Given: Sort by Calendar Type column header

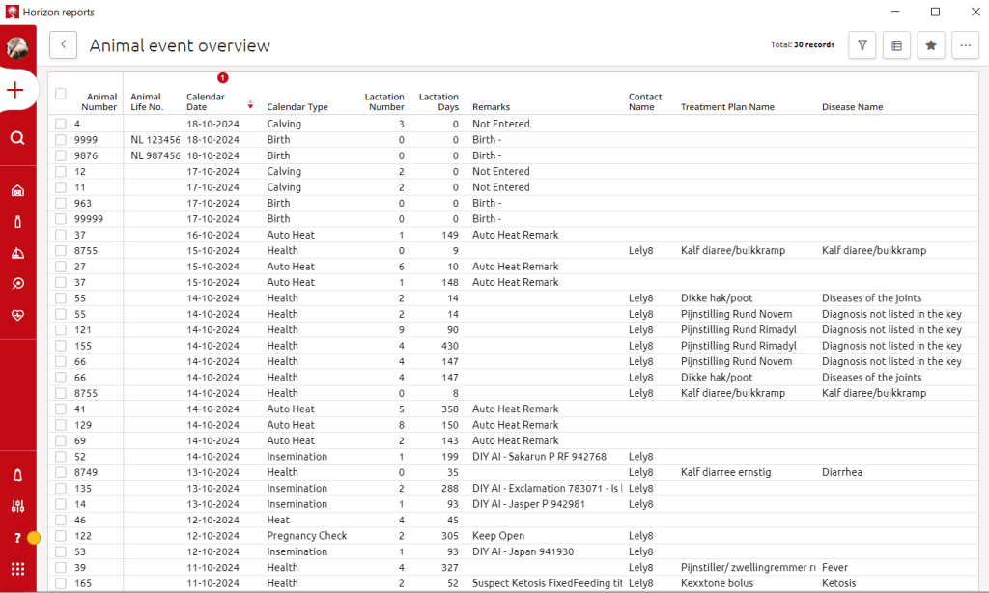Looking at the screenshot, I should click(x=297, y=107).
